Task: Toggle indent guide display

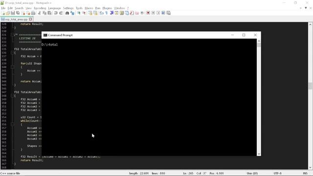Action: point(112,13)
